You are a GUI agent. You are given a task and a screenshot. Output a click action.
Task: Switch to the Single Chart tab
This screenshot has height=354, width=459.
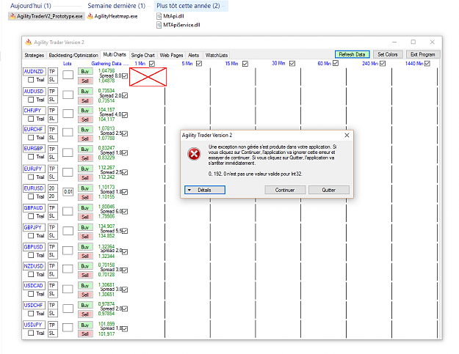143,55
